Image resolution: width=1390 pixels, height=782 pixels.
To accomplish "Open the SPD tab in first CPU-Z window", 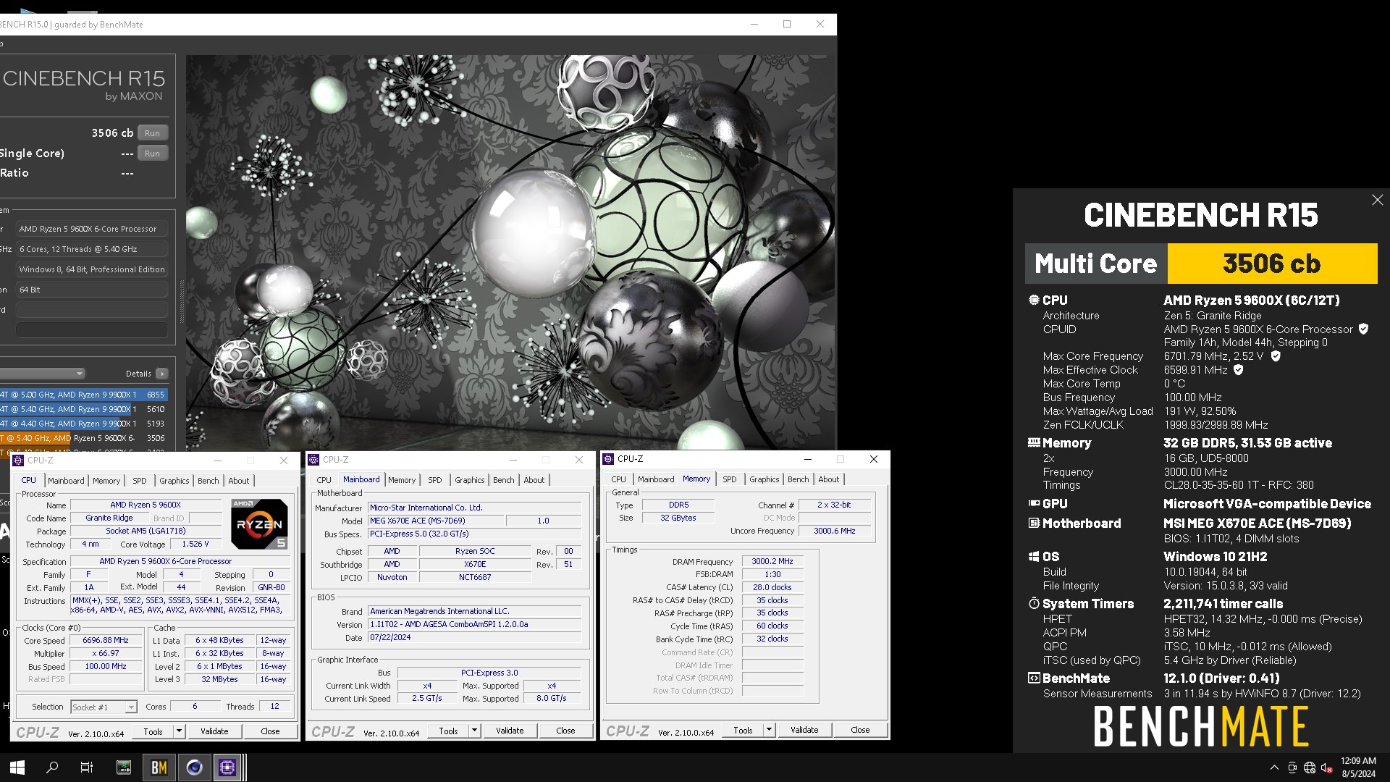I will (140, 481).
